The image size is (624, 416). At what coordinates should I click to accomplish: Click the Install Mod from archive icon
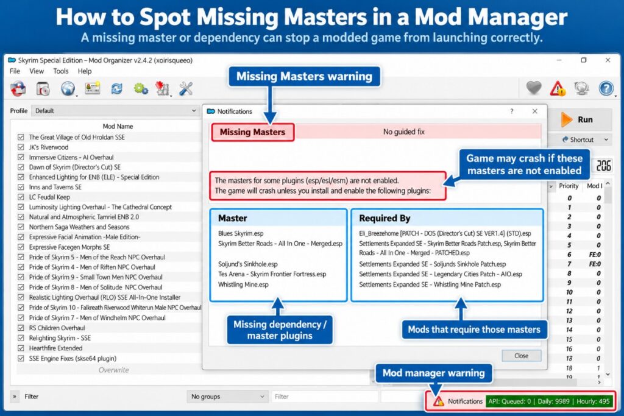point(43,89)
